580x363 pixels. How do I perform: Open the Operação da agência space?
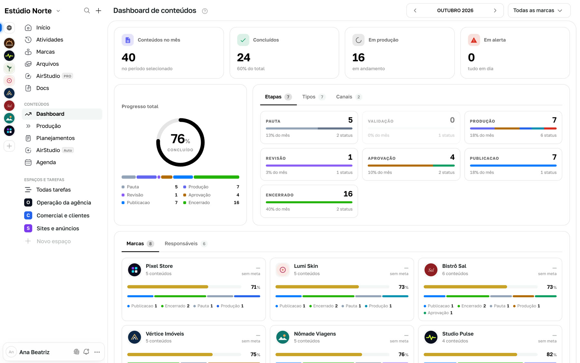tap(62, 202)
